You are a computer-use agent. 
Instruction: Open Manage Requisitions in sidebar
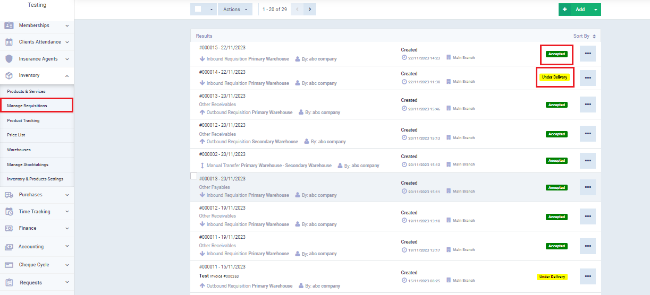coord(27,106)
